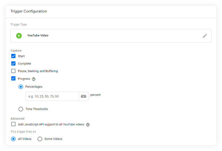Select the Percentages radio button
The image size is (222, 151).
pos(21,87)
